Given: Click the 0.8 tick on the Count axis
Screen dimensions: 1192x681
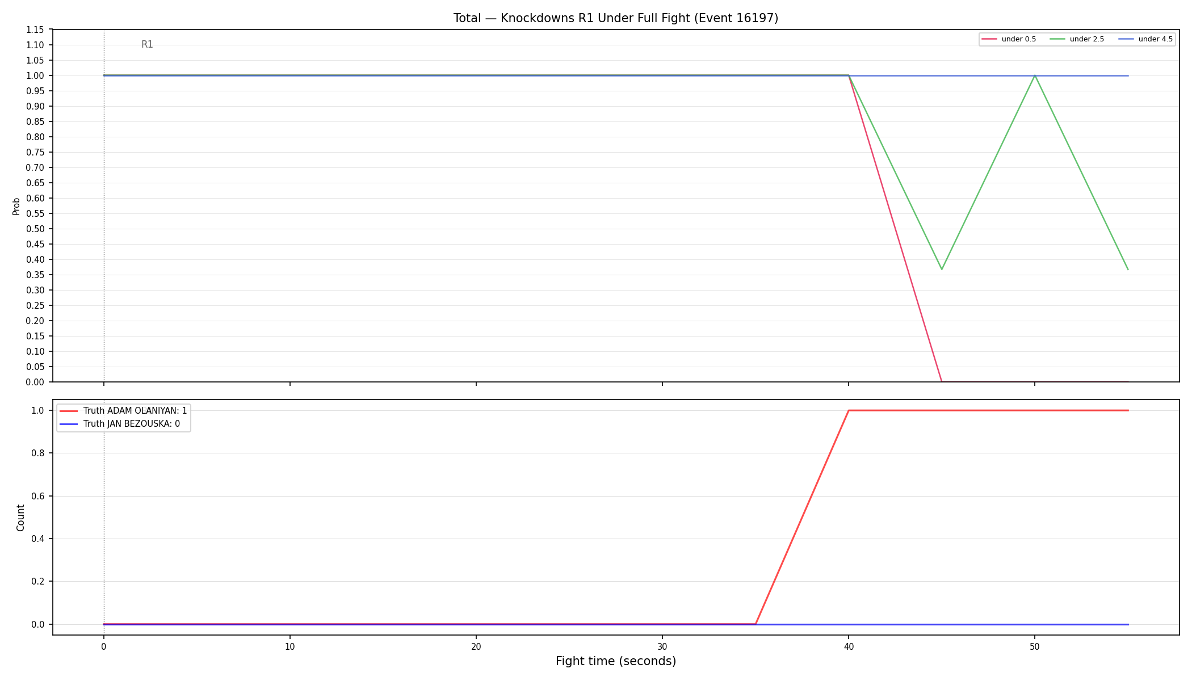Looking at the screenshot, I should 38,453.
